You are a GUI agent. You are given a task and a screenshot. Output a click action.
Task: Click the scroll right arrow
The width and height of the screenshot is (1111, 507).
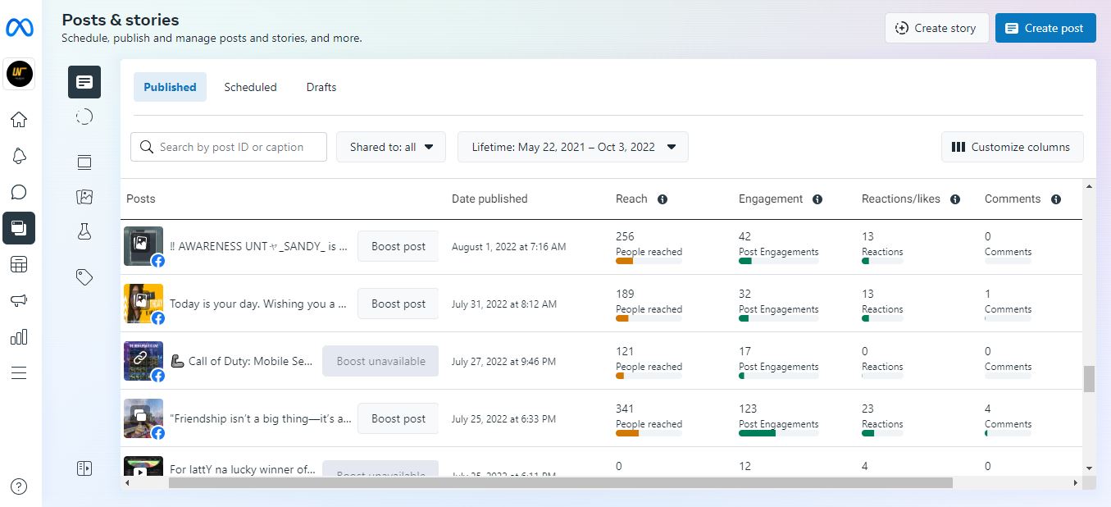pos(1076,483)
